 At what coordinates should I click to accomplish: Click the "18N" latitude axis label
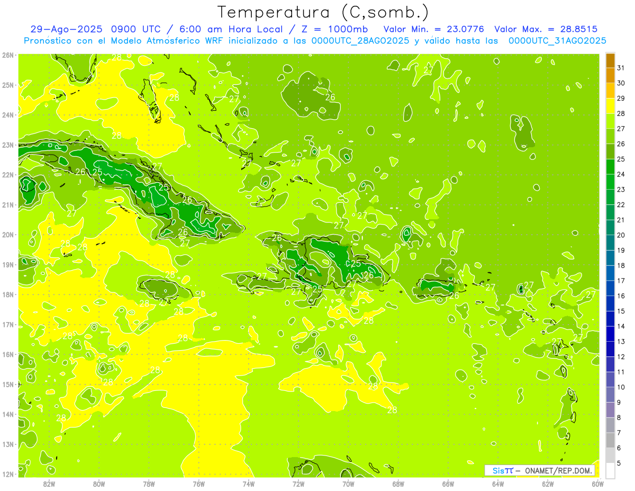coord(8,294)
